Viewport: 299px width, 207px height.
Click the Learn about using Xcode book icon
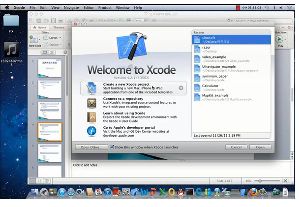[x=92, y=117]
